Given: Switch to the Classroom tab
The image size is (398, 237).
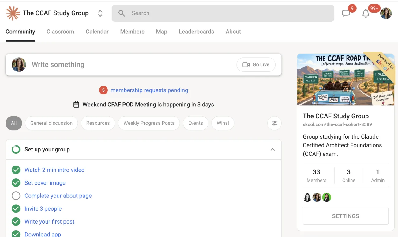Looking at the screenshot, I should tap(60, 32).
